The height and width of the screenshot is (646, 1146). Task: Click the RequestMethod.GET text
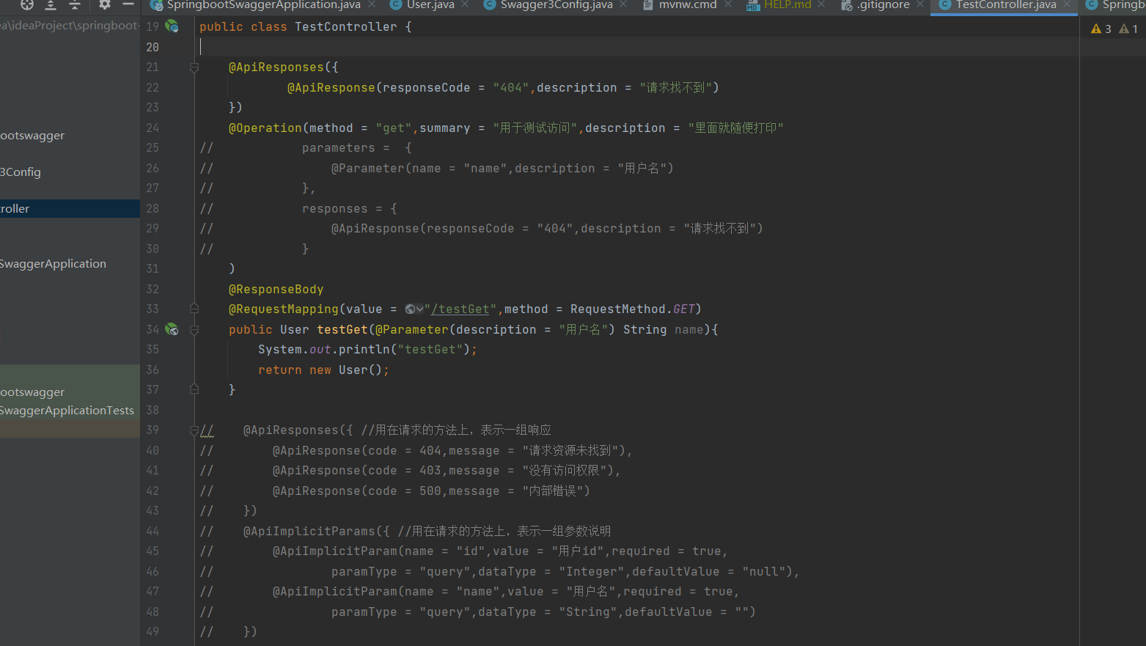pos(633,309)
